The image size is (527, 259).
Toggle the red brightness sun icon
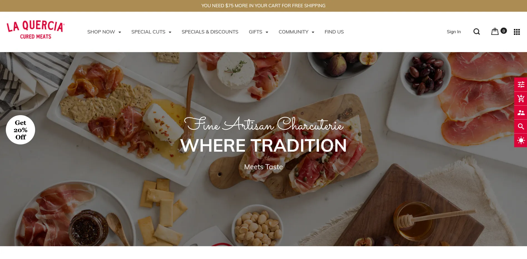pyautogui.click(x=521, y=140)
